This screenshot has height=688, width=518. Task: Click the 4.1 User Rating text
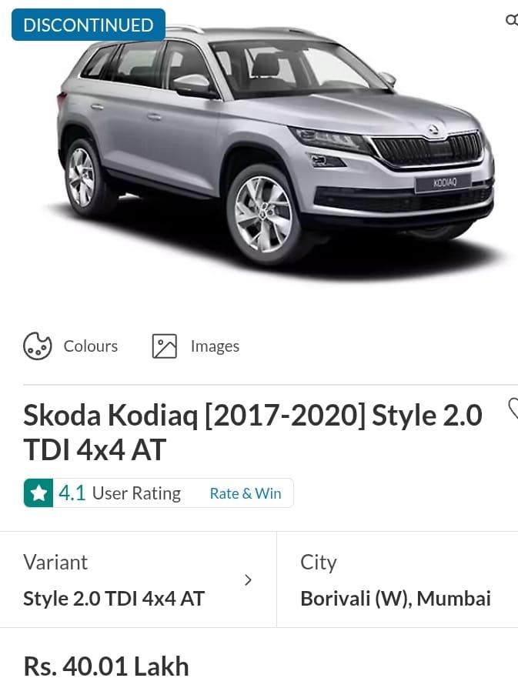pos(120,493)
